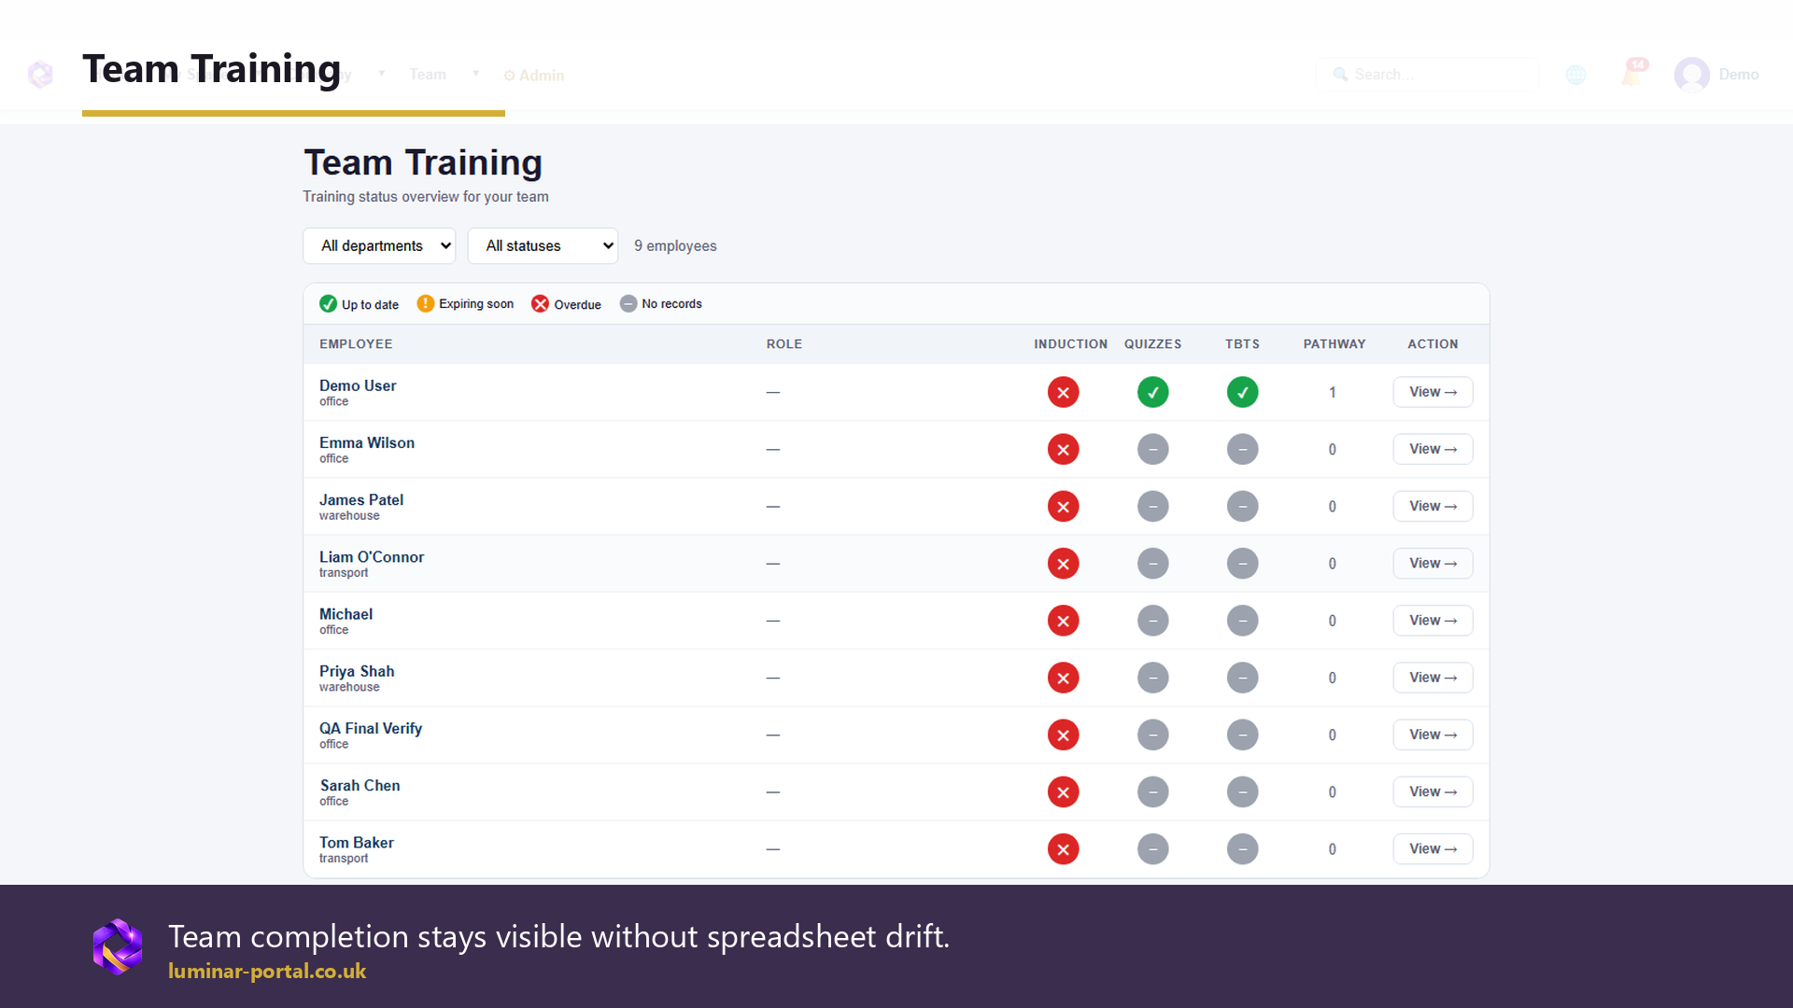Click the Pathway column header
This screenshot has height=1008, width=1793.
tap(1334, 343)
